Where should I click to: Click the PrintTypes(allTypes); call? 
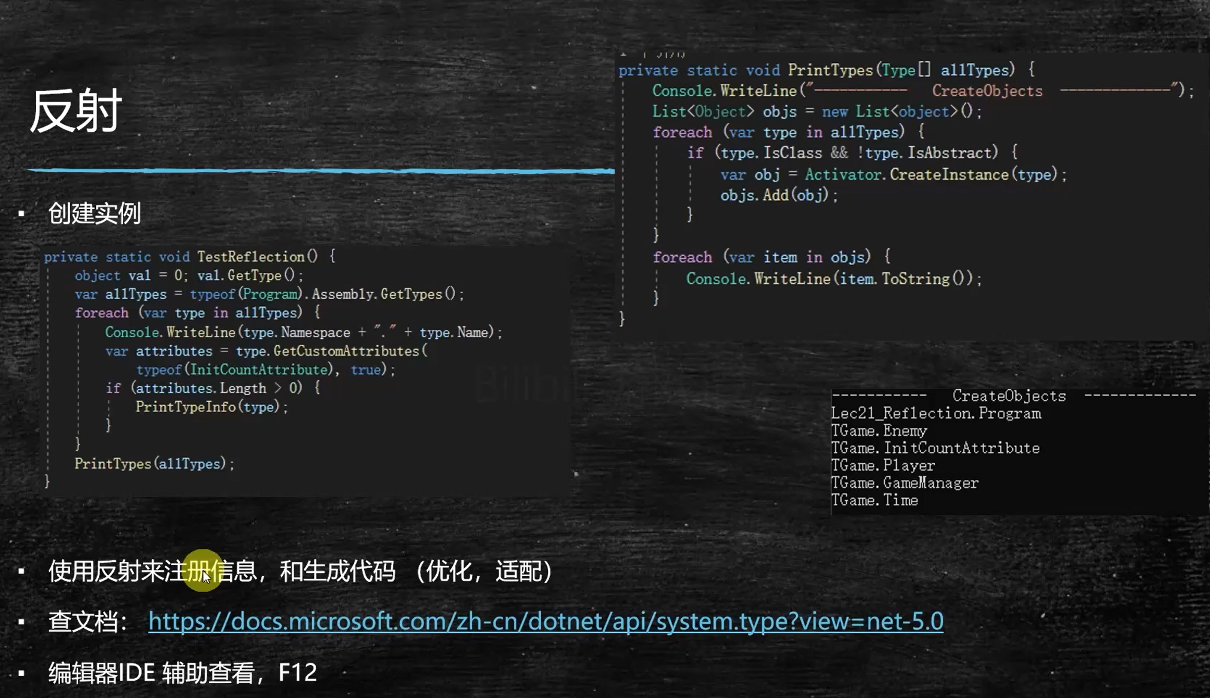coord(155,463)
